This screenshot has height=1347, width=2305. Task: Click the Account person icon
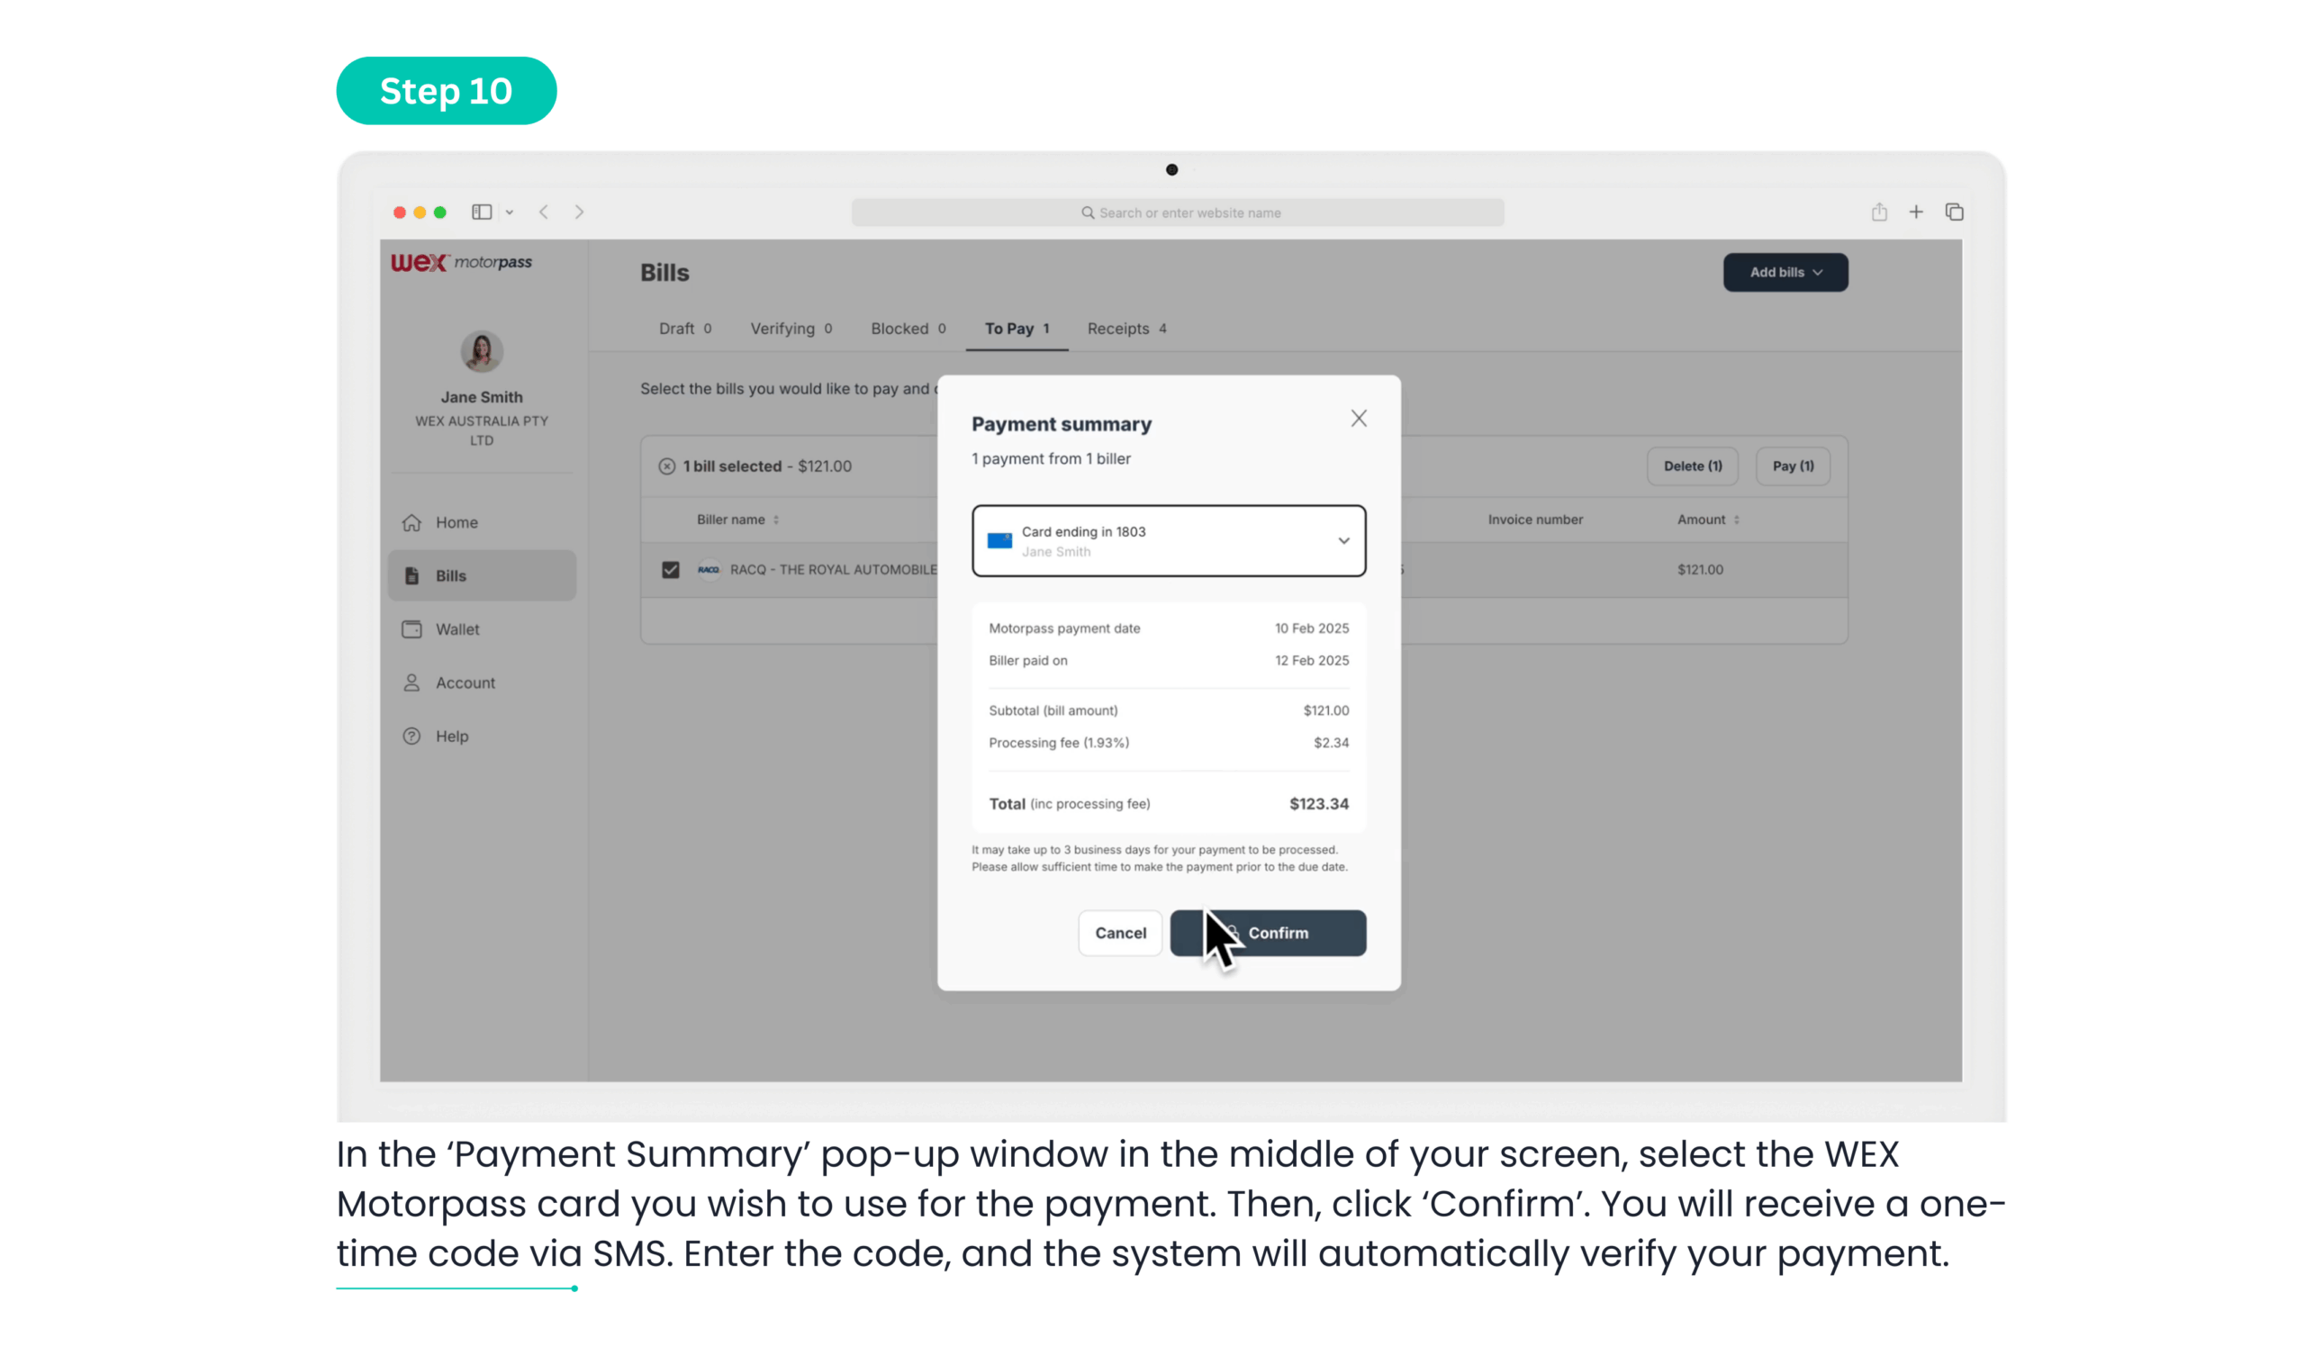pos(411,683)
